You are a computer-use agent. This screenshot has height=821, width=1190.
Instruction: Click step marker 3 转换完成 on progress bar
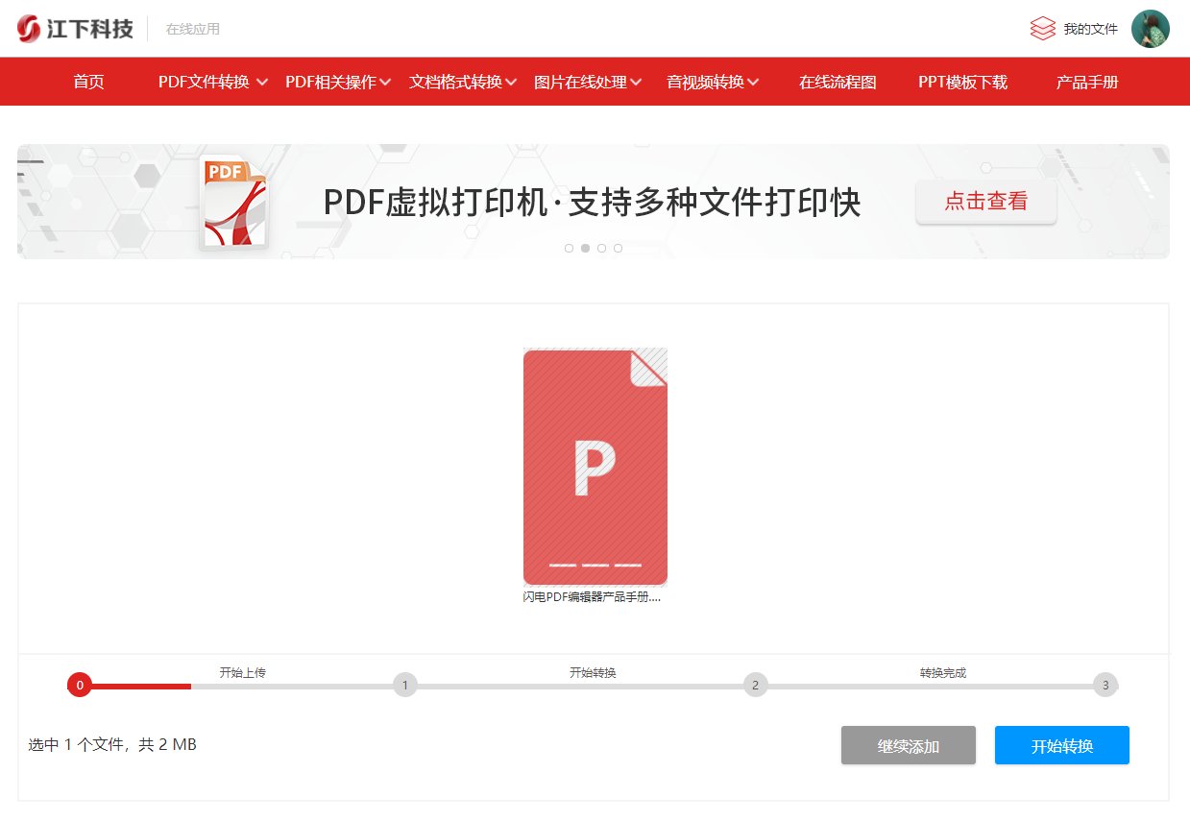point(1105,685)
